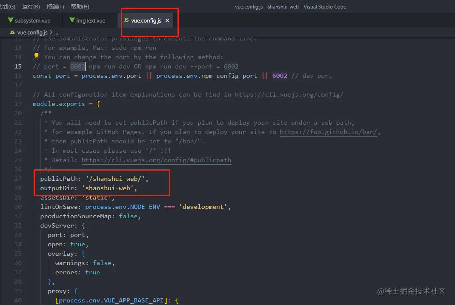This screenshot has width=455, height=305.
Task: Switch to the subsystem.vue tab
Action: click(30, 20)
